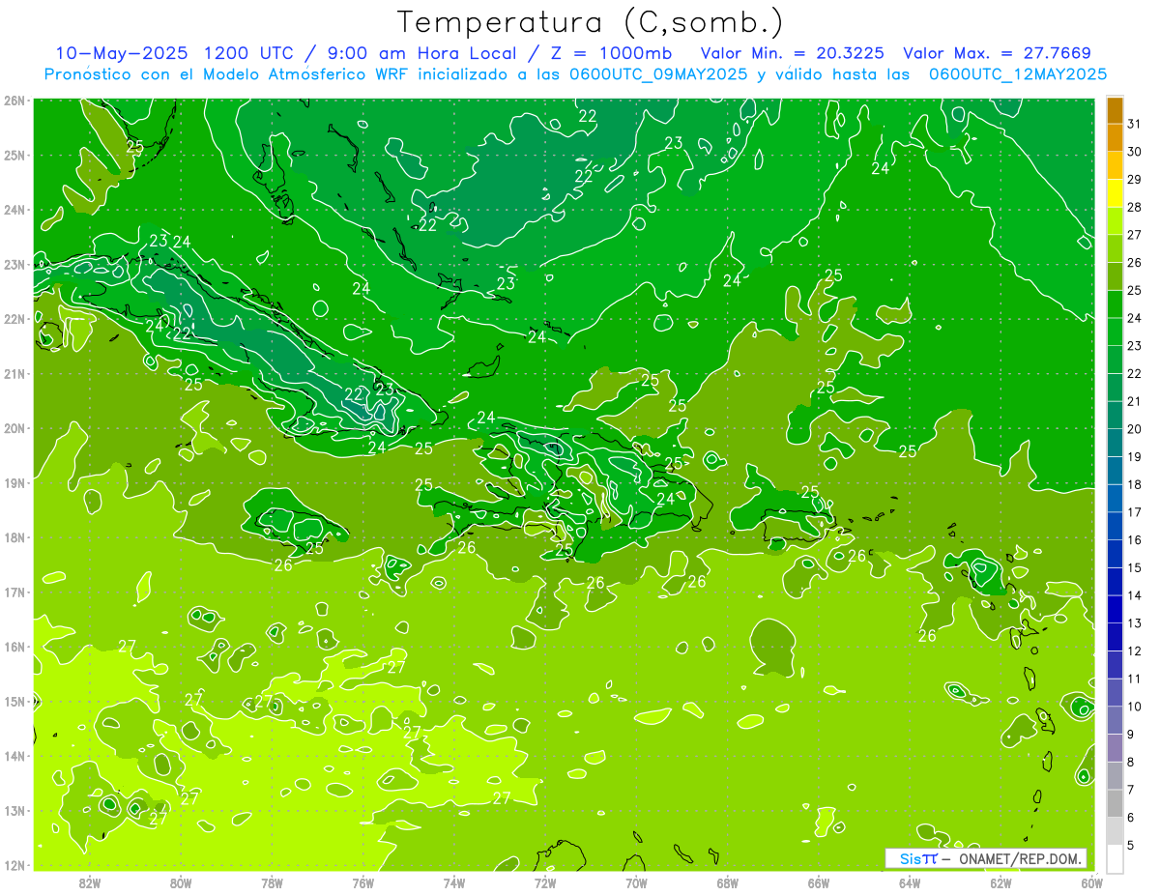
Task: Click the "26N" latitude axis label
Action: pyautogui.click(x=14, y=101)
